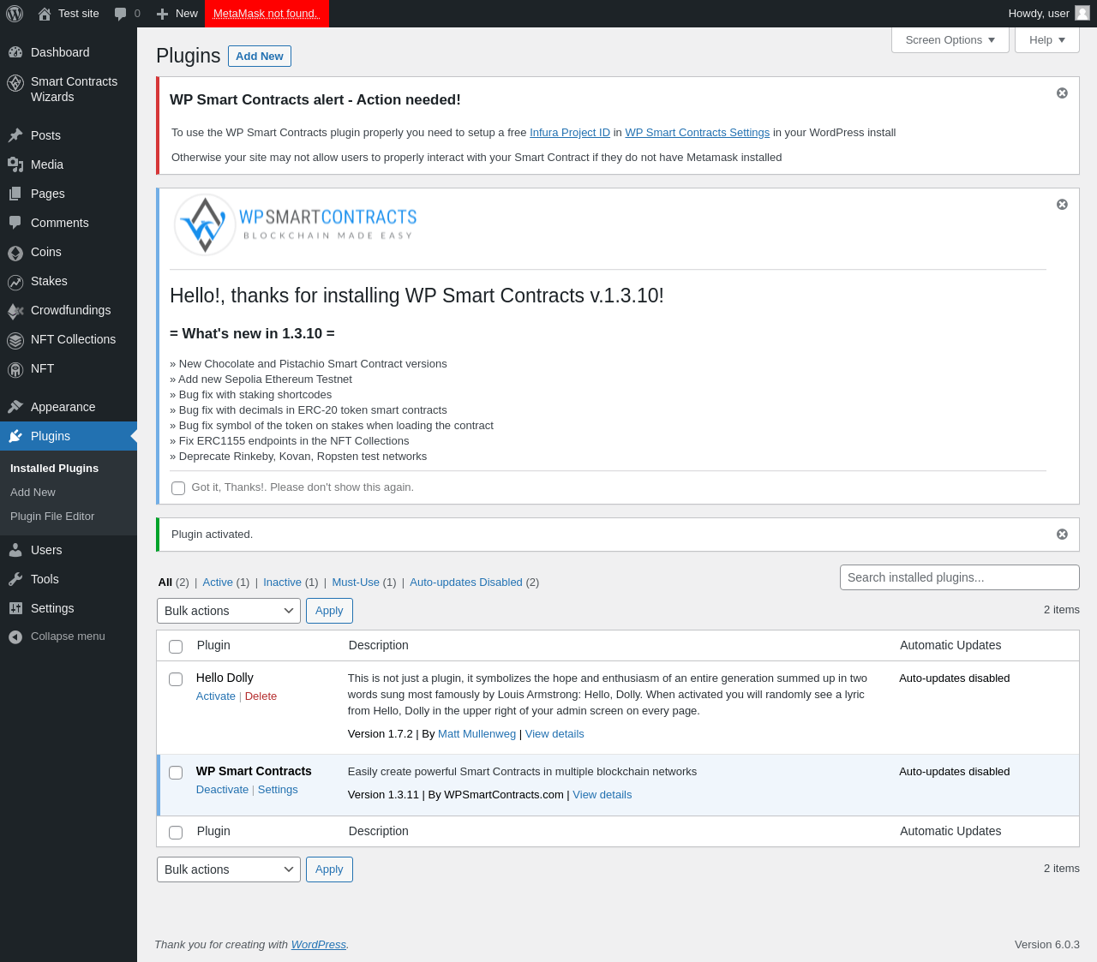Delete the Hello Dolly plugin

261,696
